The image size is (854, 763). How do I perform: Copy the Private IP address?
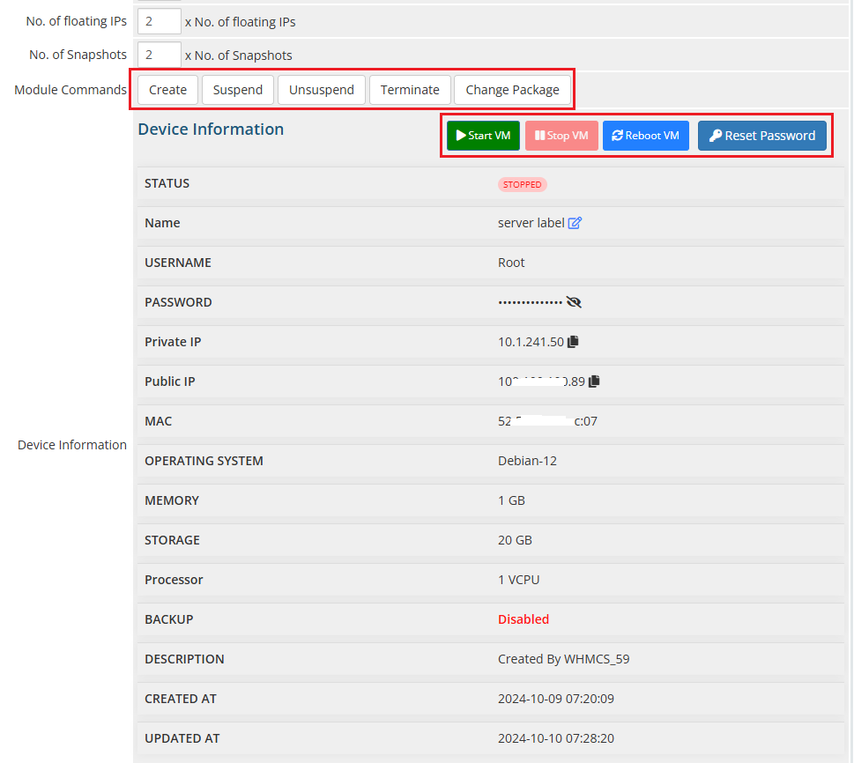click(x=573, y=342)
